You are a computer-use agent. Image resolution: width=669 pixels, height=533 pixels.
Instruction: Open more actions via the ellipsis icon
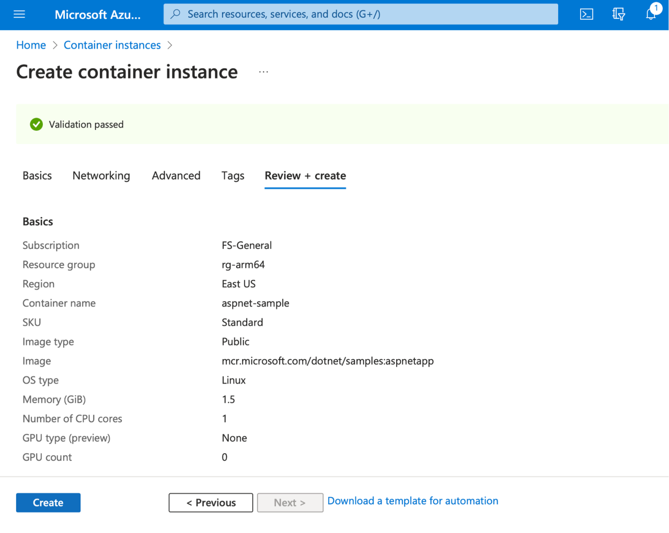263,72
